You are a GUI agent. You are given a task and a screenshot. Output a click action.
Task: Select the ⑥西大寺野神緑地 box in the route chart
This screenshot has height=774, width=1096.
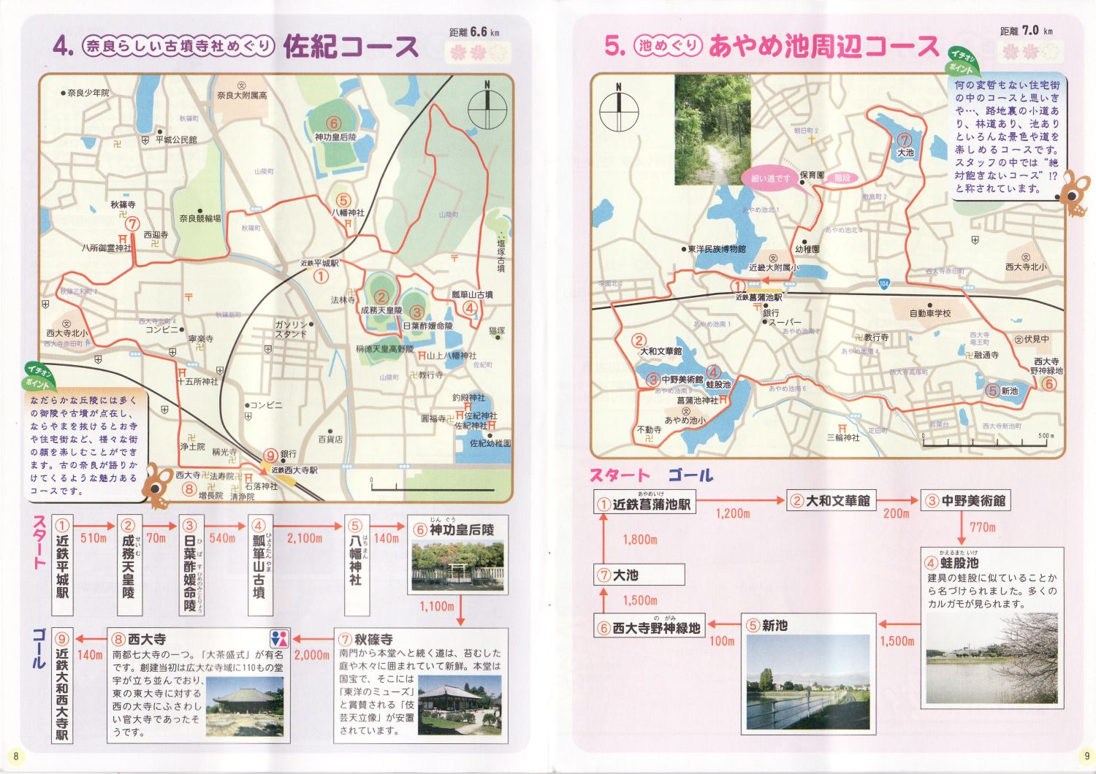649,627
